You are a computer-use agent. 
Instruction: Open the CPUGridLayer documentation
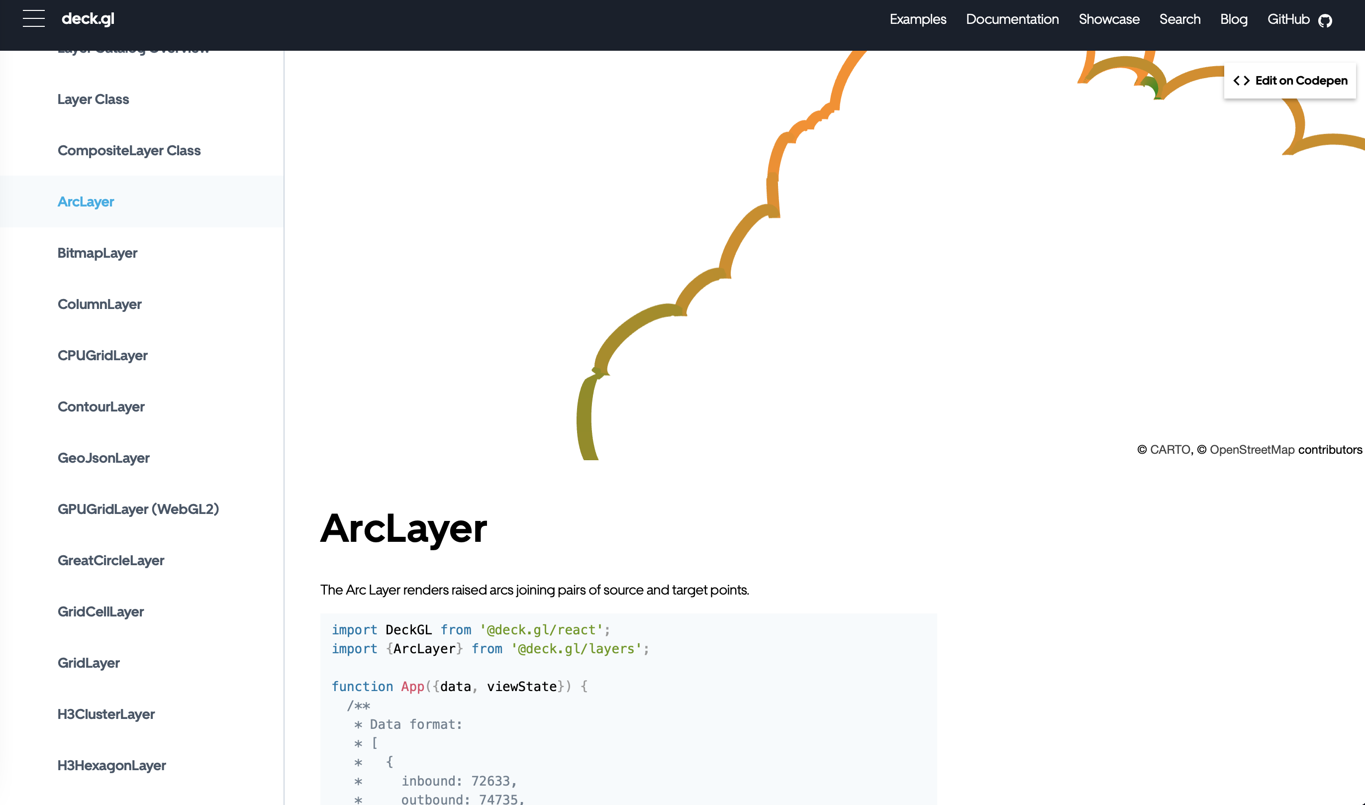(102, 355)
